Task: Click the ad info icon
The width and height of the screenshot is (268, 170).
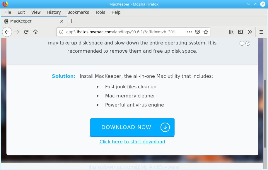Action: coord(242,43)
